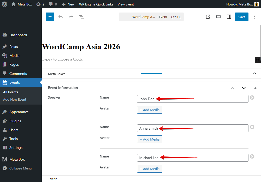Add Media for John Doe's avatar
Viewport: 261px width, 182px height.
[x=150, y=110]
